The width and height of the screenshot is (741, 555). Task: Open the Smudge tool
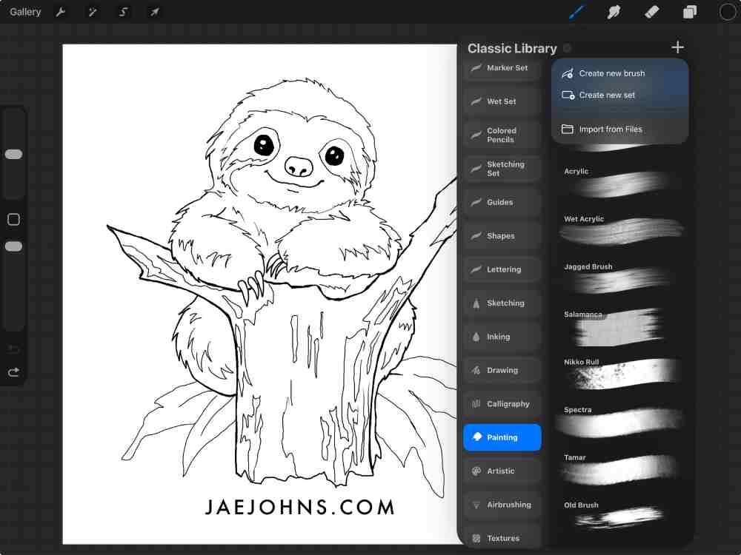[x=614, y=12]
